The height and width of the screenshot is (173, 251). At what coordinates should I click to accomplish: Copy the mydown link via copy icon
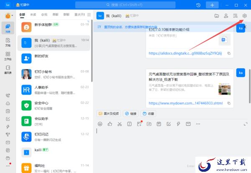tap(229, 103)
